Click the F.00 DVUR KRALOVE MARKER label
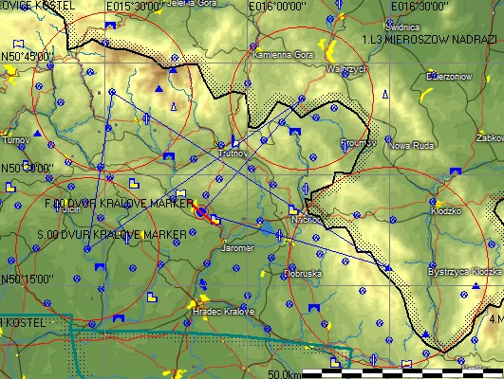 point(119,204)
